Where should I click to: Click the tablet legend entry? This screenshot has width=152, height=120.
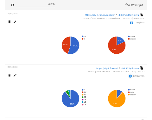131,92
